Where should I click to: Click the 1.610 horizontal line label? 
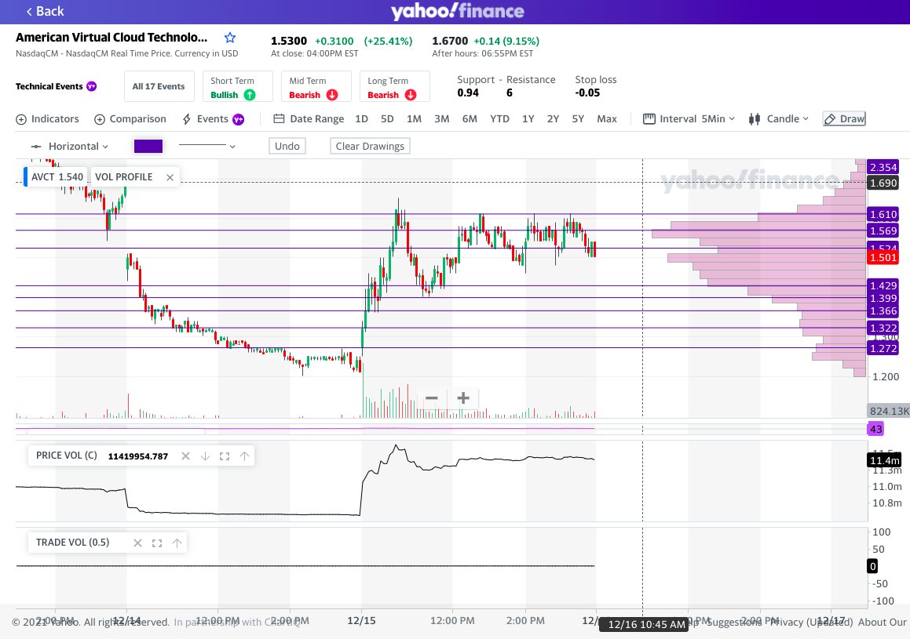(x=883, y=214)
